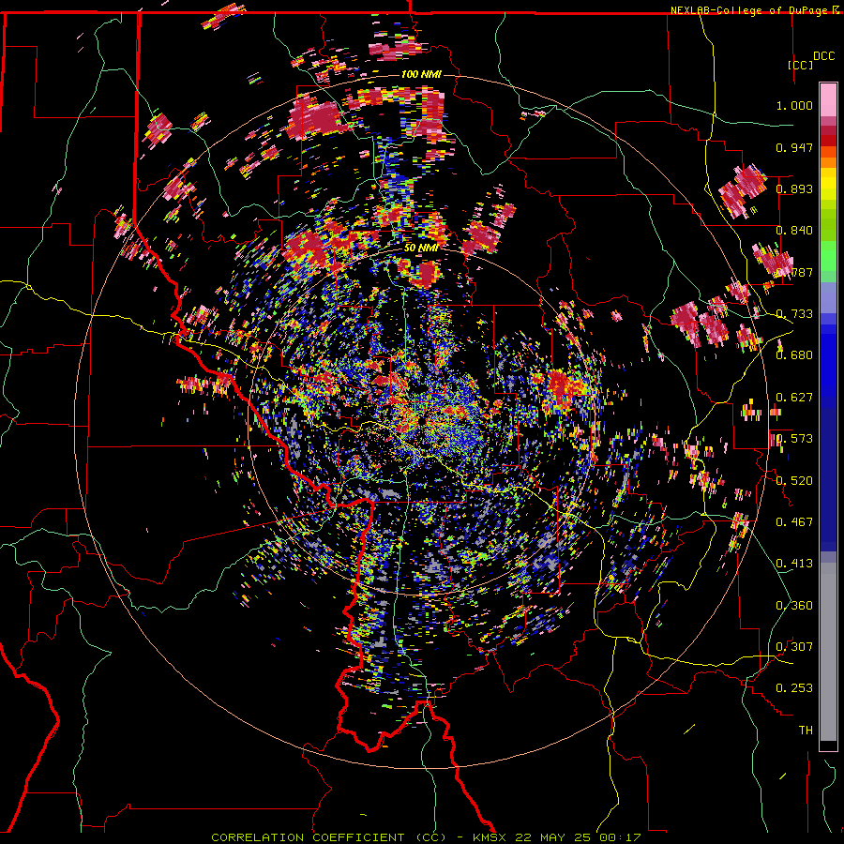The height and width of the screenshot is (844, 844).
Task: Click the 100 NMI range ring label
Action: click(421, 74)
